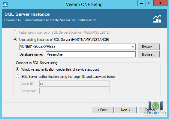This screenshot has height=119, width=169.
Task: Click the Database name label
Action: 31,54
